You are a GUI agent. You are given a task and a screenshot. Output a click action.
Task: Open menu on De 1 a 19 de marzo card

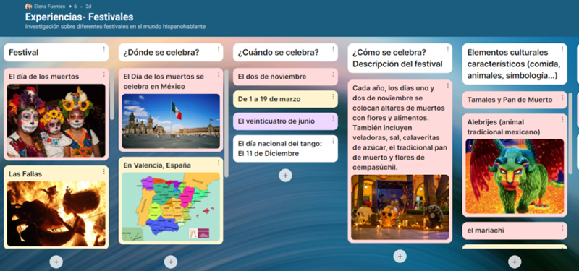tap(333, 97)
